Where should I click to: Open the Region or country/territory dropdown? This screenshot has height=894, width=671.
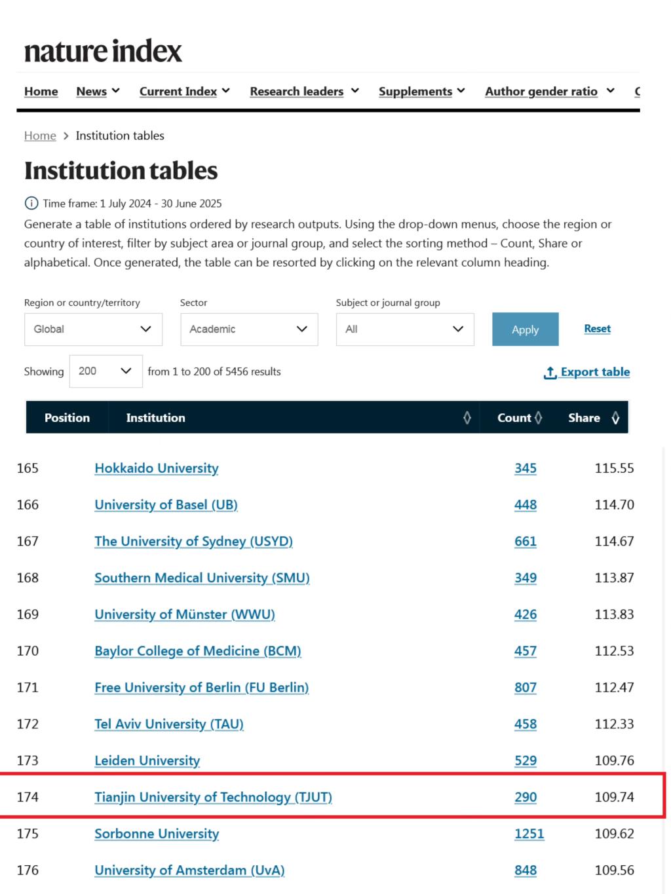tap(93, 329)
